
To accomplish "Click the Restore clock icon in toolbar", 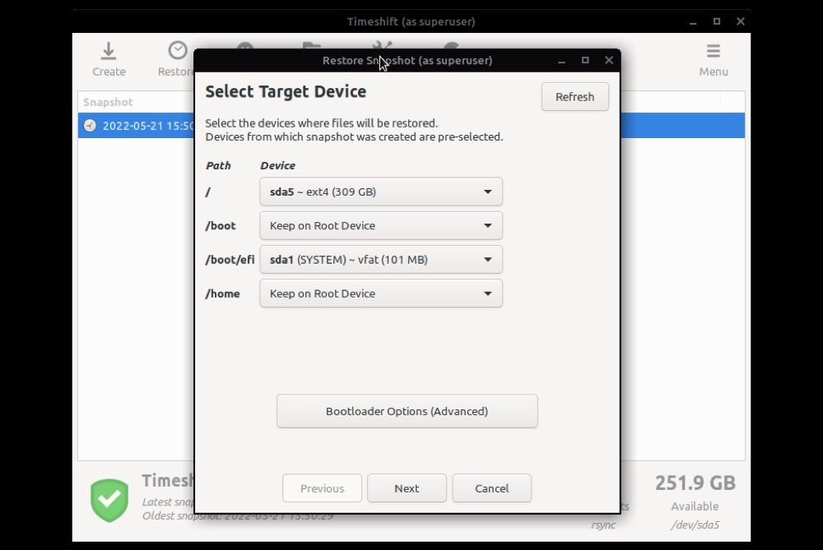I will pos(178,51).
